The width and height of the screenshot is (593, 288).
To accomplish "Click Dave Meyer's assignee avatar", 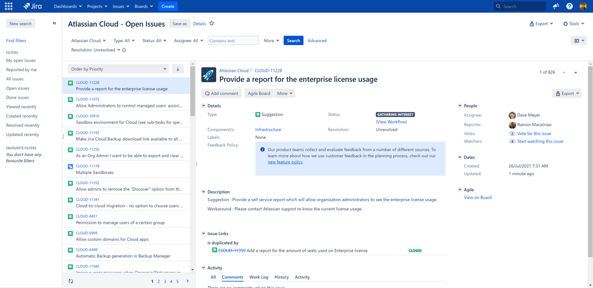I will pos(512,115).
